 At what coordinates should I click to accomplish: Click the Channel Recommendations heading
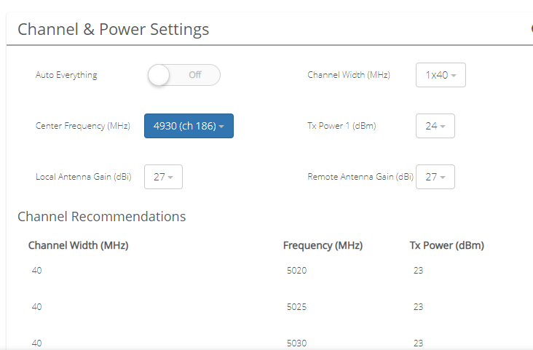pos(101,216)
